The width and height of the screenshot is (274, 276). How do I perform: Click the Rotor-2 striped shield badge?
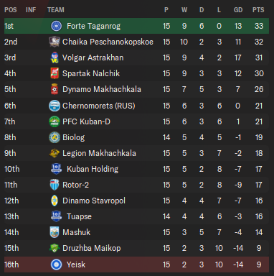click(x=55, y=185)
